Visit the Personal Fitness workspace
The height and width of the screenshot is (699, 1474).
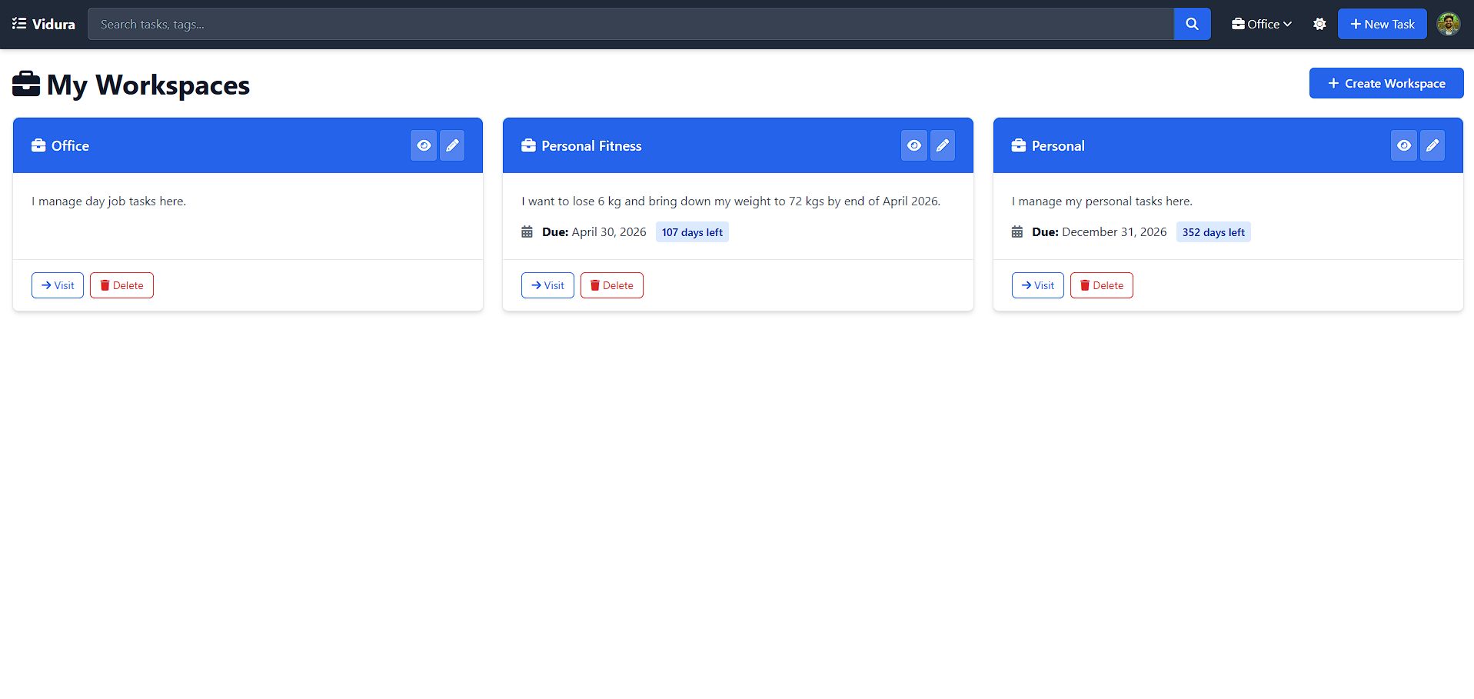pyautogui.click(x=547, y=285)
